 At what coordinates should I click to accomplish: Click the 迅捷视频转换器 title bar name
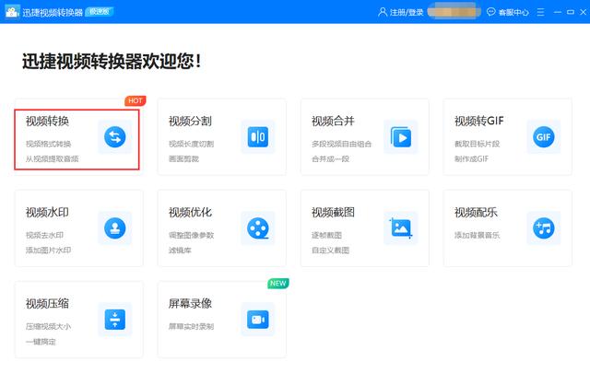(x=53, y=12)
